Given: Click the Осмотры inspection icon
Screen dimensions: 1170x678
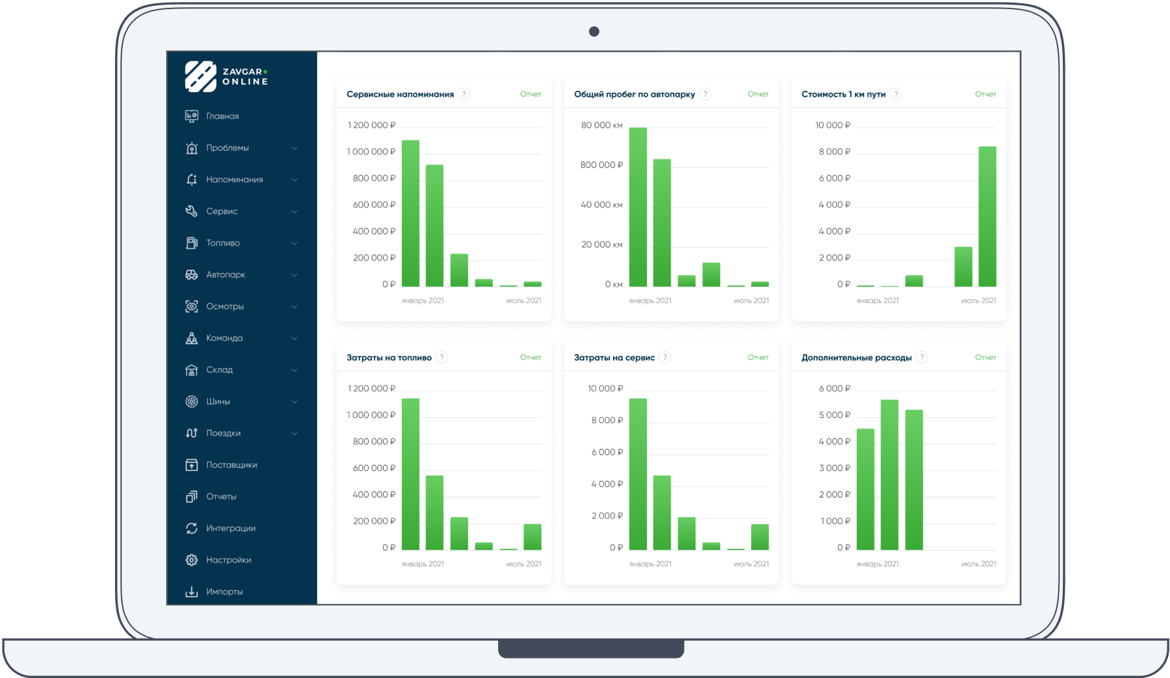Looking at the screenshot, I should pyautogui.click(x=192, y=306).
